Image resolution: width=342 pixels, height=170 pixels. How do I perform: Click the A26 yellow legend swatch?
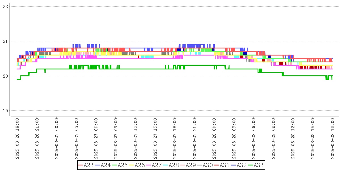pyautogui.click(x=131, y=165)
